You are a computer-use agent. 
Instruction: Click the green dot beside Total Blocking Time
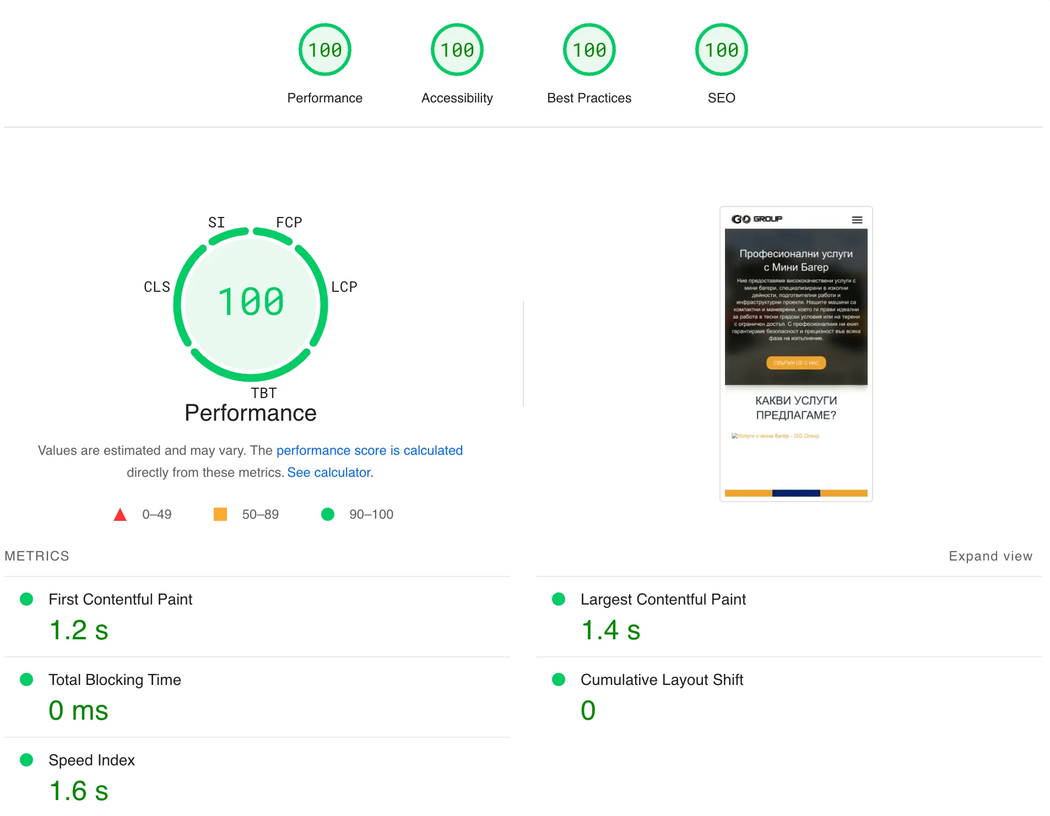click(x=26, y=679)
